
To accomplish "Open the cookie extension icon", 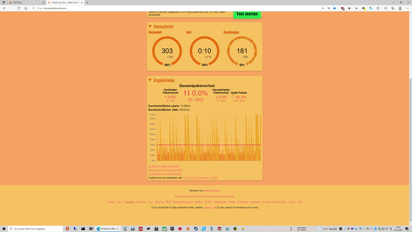I will tap(349, 8).
